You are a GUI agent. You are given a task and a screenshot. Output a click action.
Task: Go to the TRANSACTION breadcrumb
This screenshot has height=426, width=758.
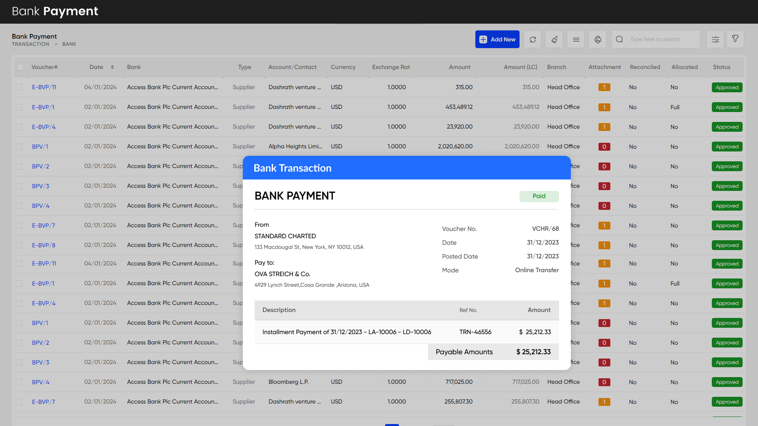click(x=30, y=44)
